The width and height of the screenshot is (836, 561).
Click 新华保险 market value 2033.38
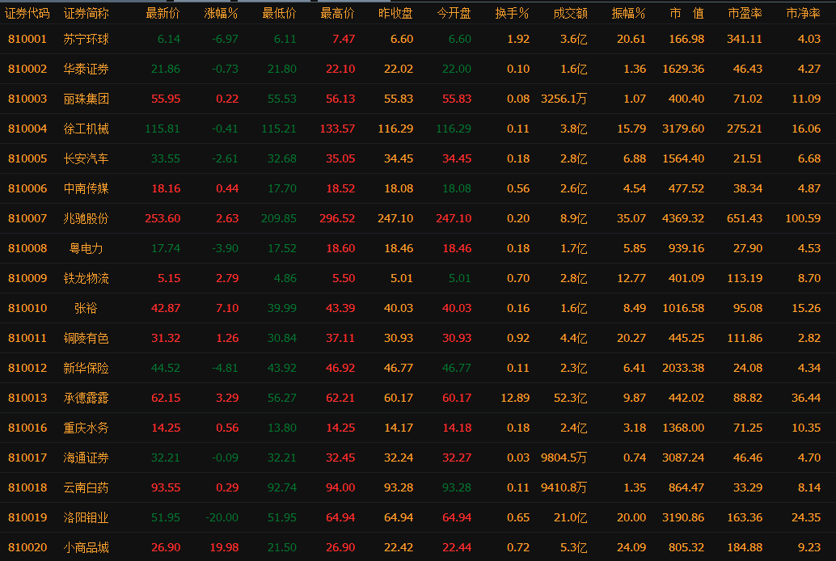683,368
